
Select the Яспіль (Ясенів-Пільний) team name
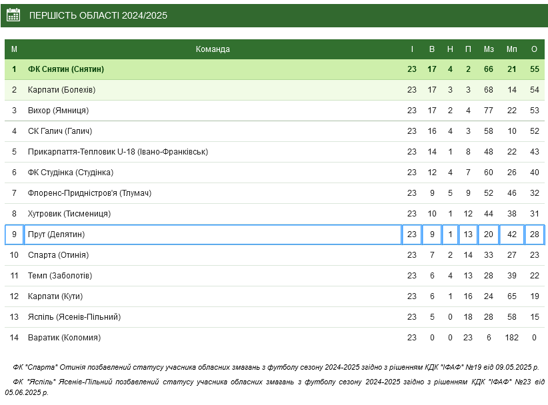pos(74,317)
